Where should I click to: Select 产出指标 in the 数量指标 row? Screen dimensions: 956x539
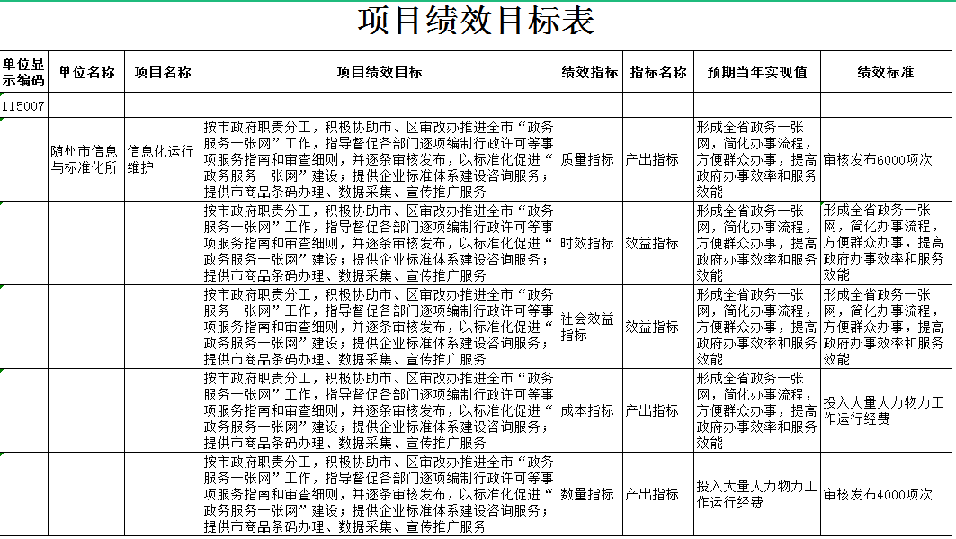point(658,494)
